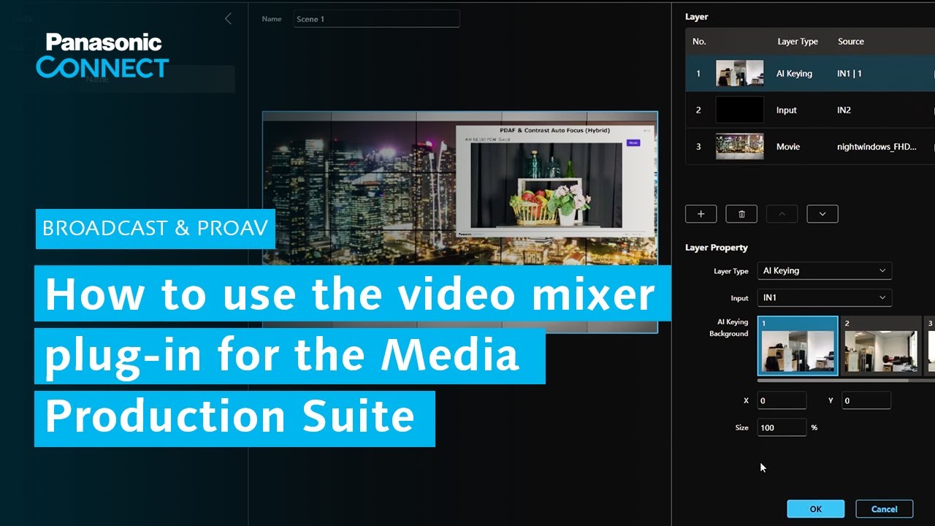Open the Layer Type dropdown
935x526 pixels.
tap(824, 270)
